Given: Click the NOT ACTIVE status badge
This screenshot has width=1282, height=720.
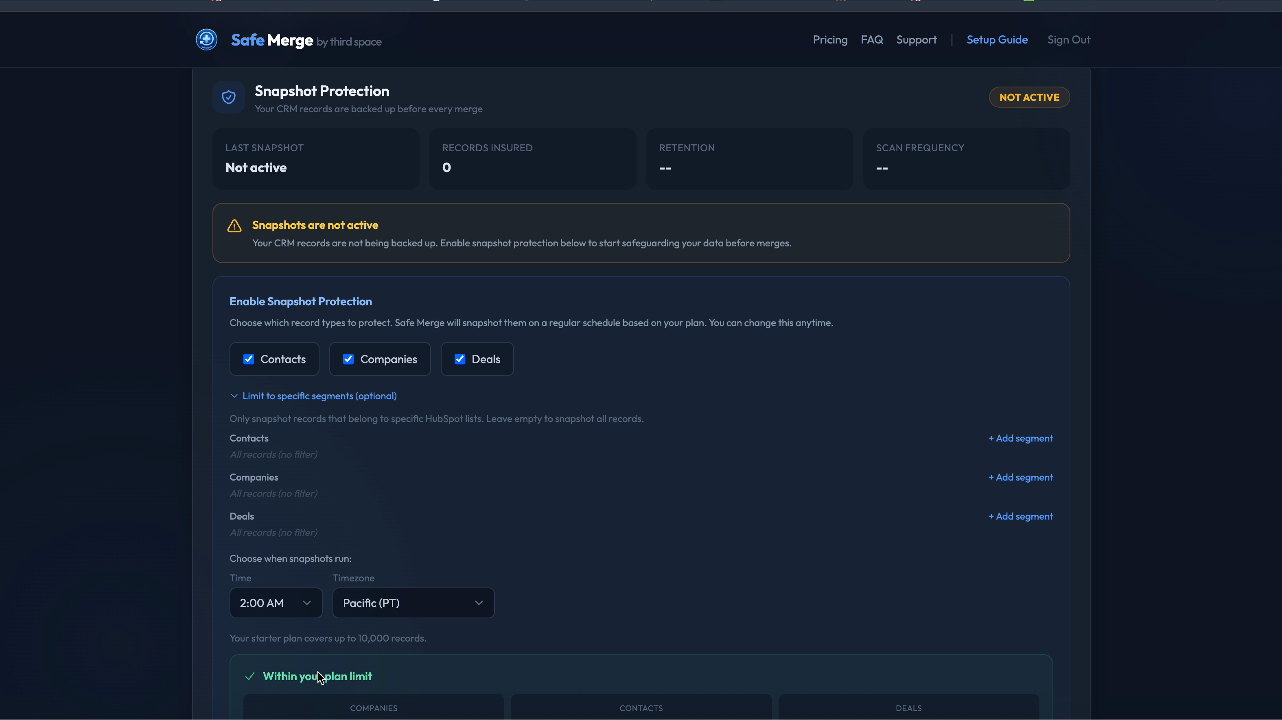Looking at the screenshot, I should coord(1029,97).
